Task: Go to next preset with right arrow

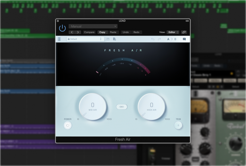Action: pyautogui.click(x=78, y=32)
